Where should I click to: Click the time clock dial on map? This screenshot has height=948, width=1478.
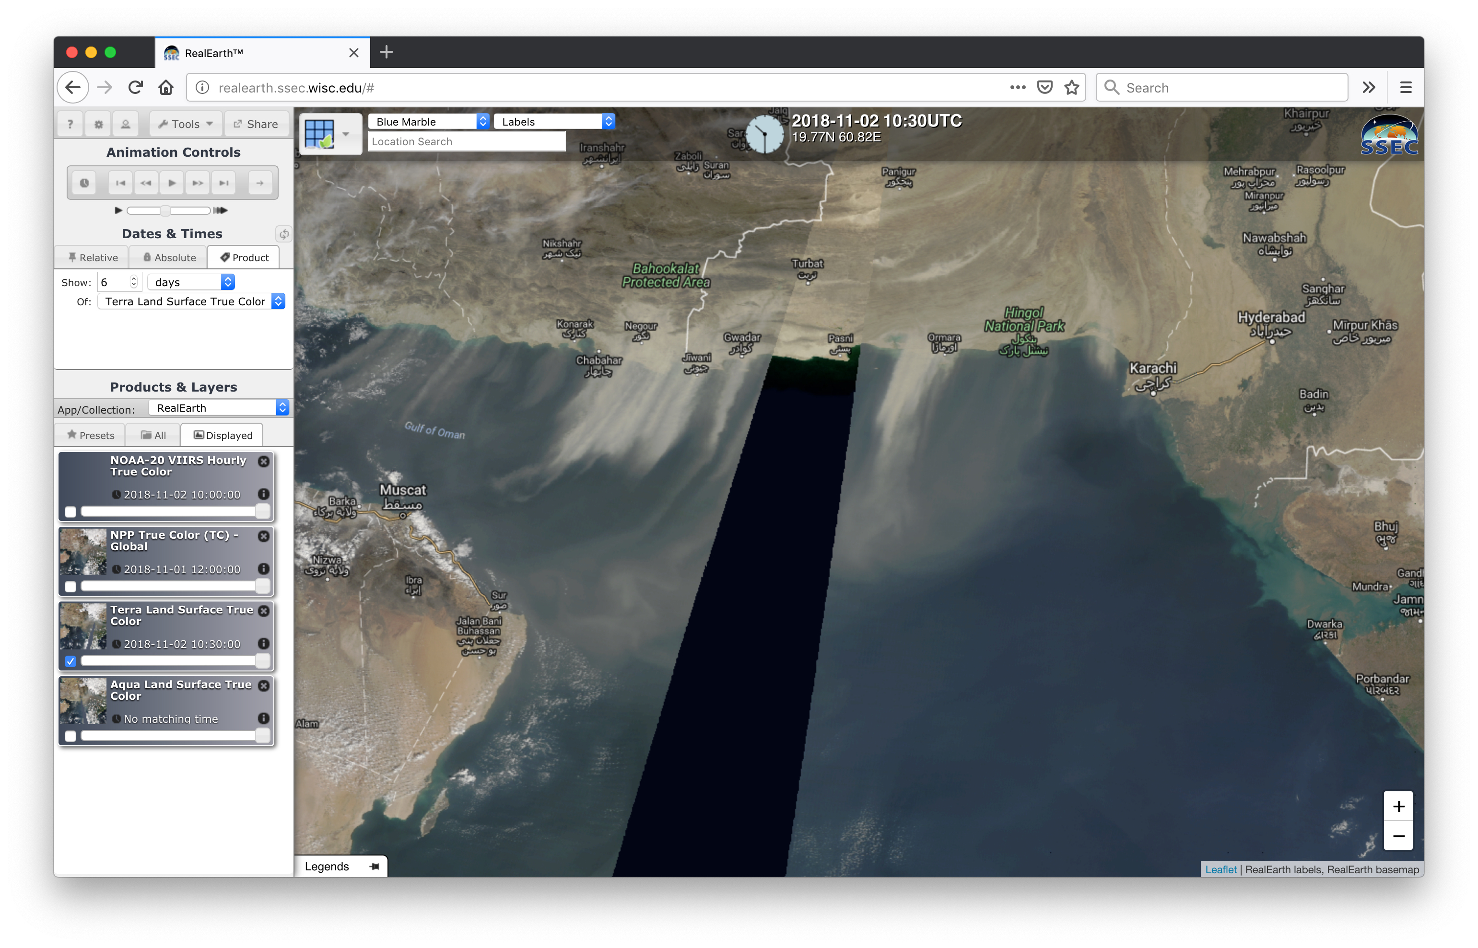pos(764,134)
